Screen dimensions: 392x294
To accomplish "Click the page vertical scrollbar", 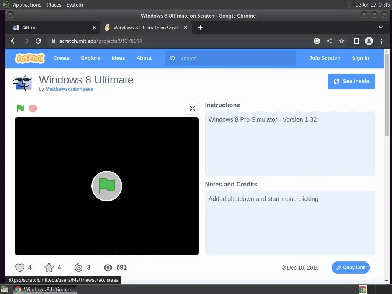I will click(387, 95).
